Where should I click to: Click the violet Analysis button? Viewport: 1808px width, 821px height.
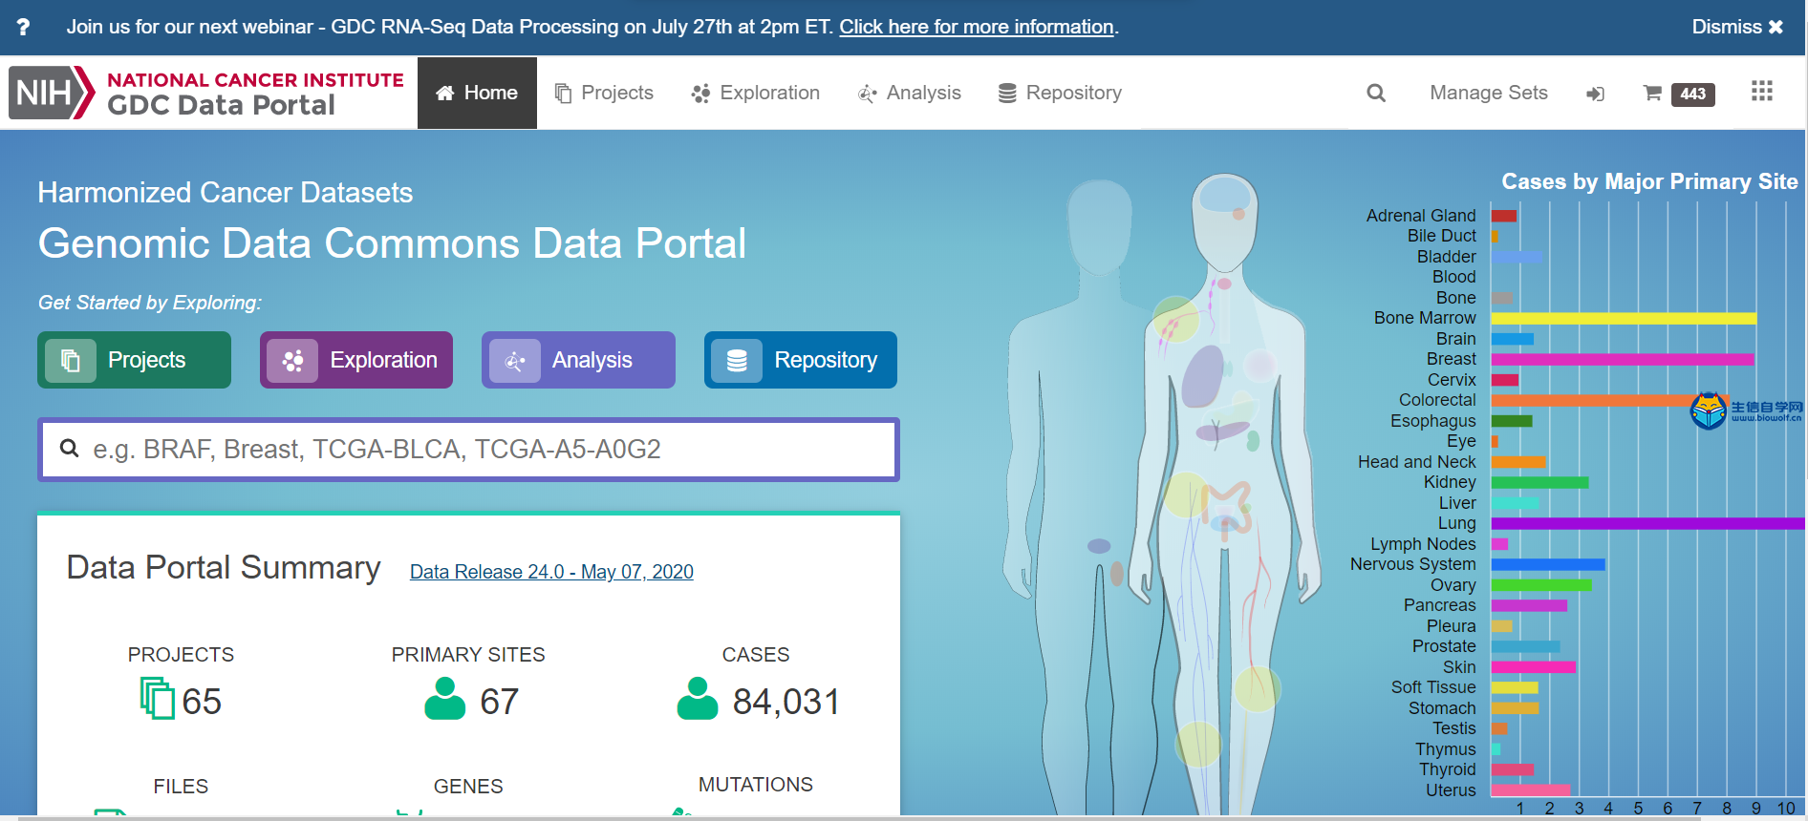(578, 360)
